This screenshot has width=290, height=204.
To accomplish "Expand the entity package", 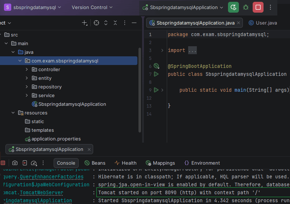I will (x=27, y=78).
